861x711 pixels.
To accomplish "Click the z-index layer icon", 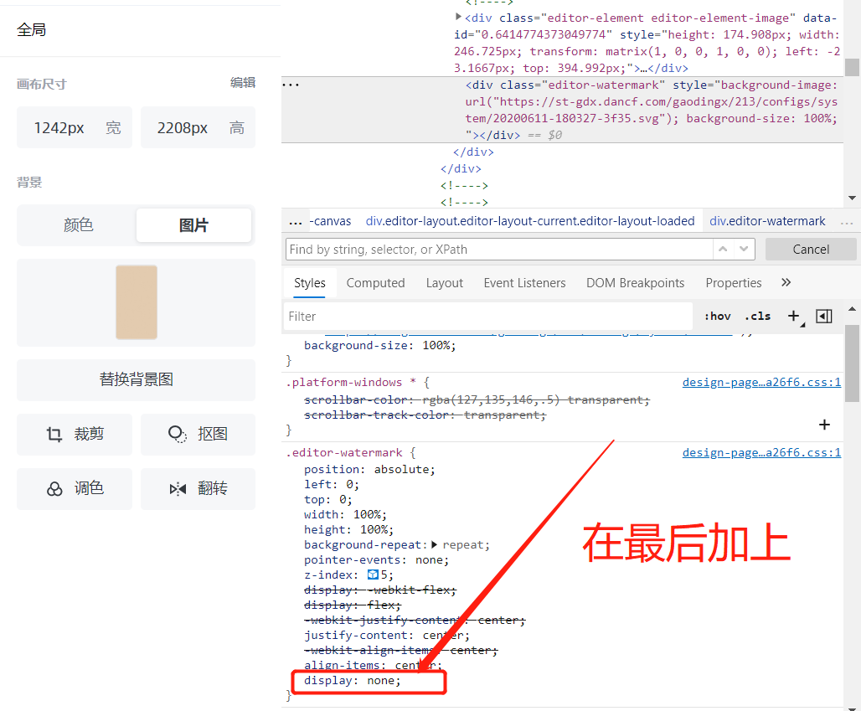I will click(x=373, y=574).
